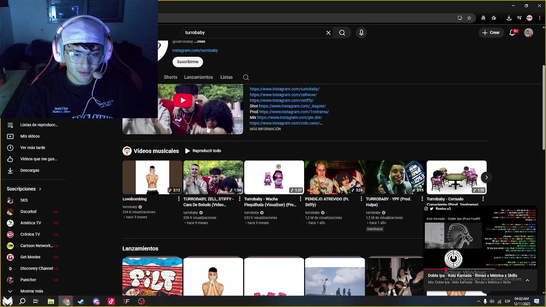Open Chrome three-dot menu

tap(539, 18)
